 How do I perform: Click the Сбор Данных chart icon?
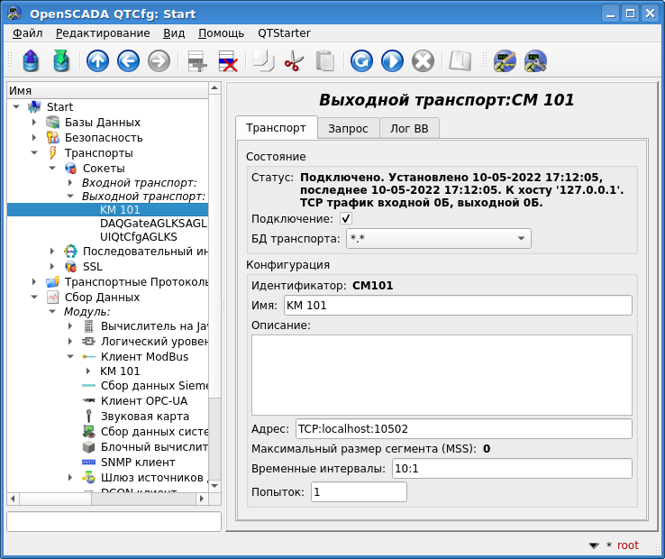click(52, 298)
